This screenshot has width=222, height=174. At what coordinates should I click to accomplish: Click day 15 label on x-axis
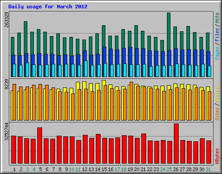click(104, 169)
